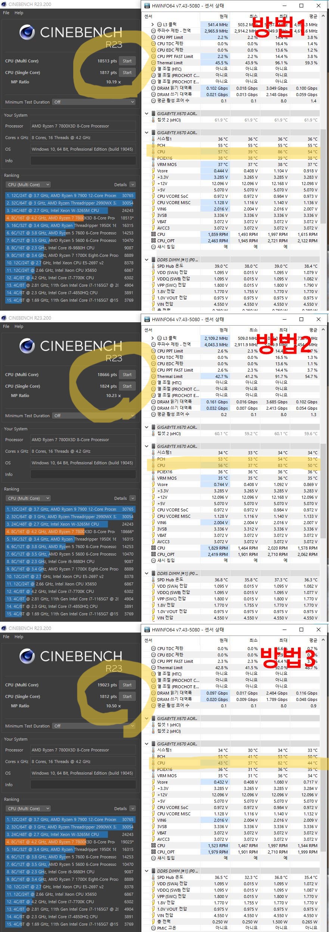
Task: Open Minimum Test Duration dropdown above 18513 ranking
Action: (94, 102)
